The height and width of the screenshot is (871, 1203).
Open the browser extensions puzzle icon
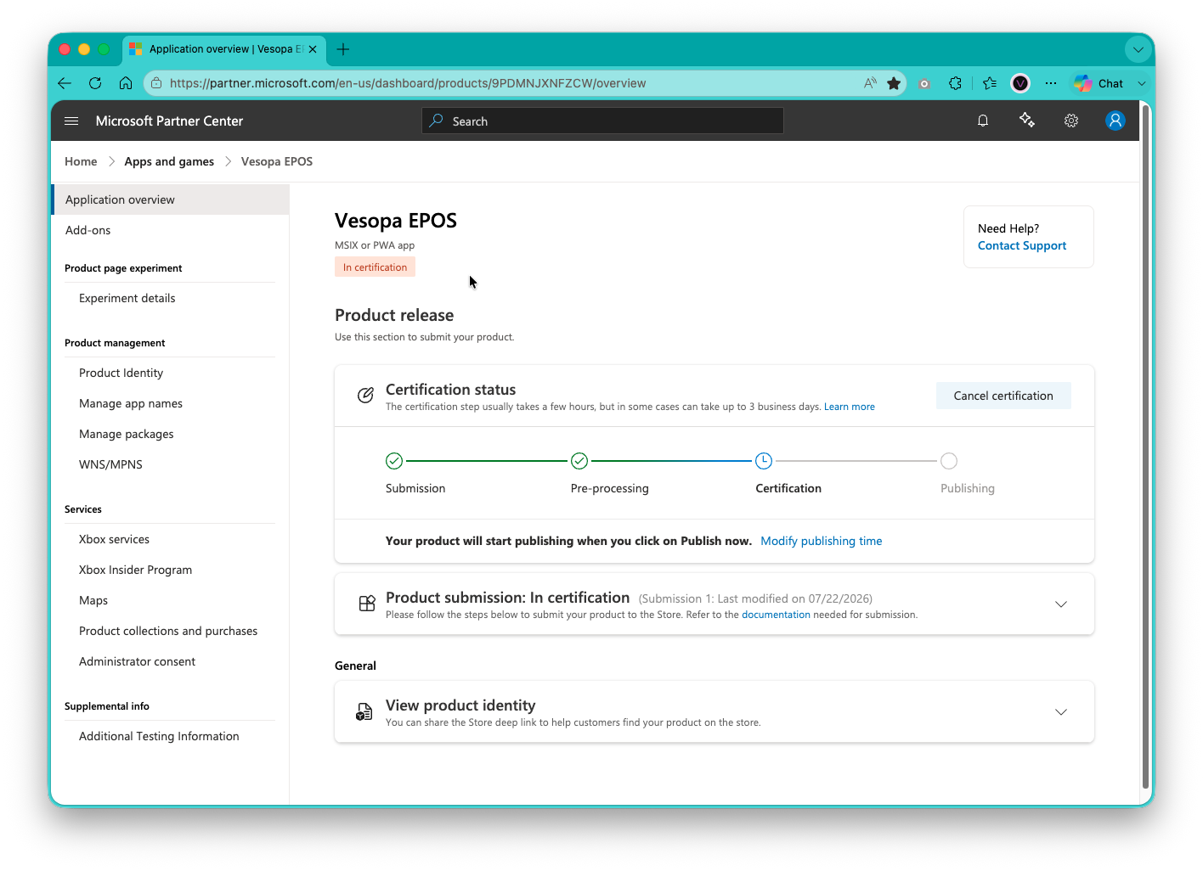point(956,83)
